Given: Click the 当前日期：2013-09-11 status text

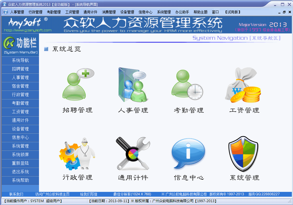Looking at the screenshot, I should tap(109, 201).
